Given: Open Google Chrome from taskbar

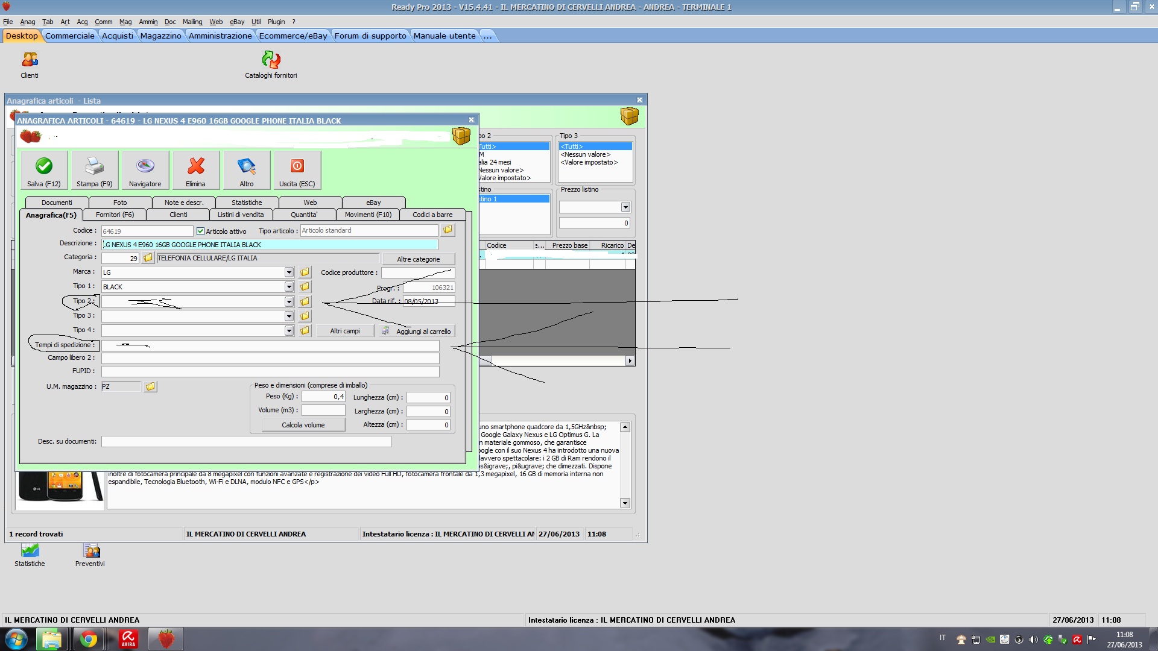Looking at the screenshot, I should 89,639.
